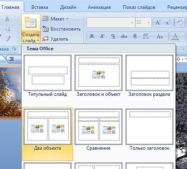Decrease font size with the small A icon
This screenshot has width=187, height=169.
[x=168, y=23]
